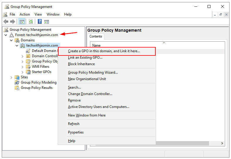Click the Group Policy Objects folder icon
The width and height of the screenshot is (231, 159).
pos(28,61)
